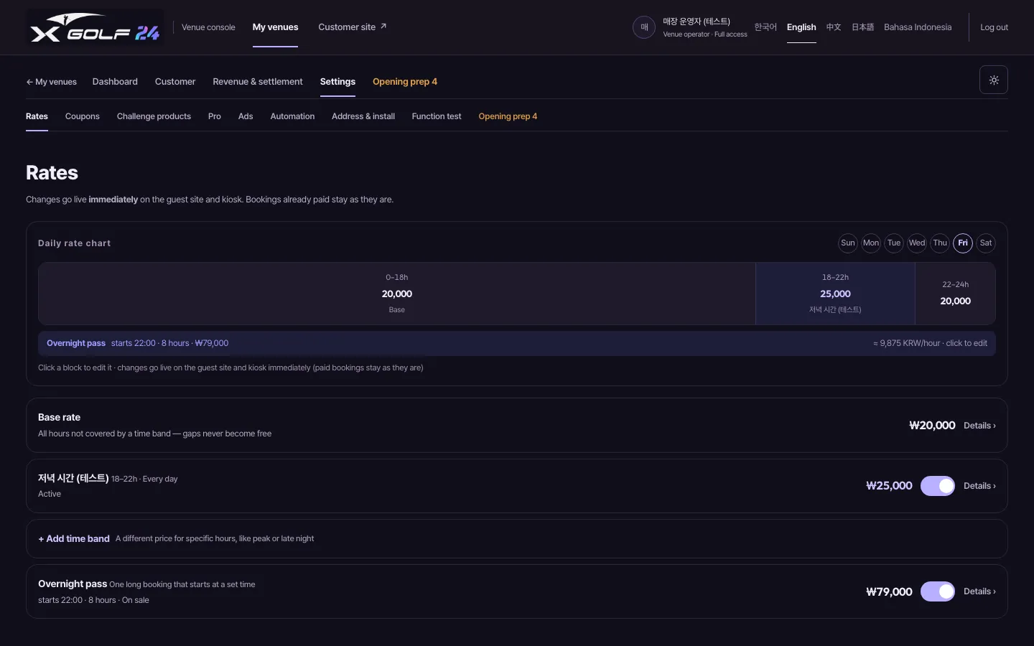Expand Details for Overnight pass row
This screenshot has width=1034, height=646.
(979, 591)
